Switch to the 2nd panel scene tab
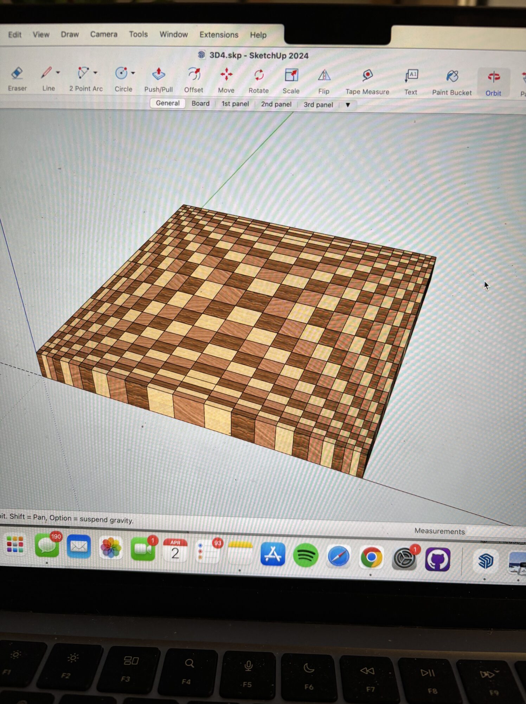The height and width of the screenshot is (704, 526). [x=276, y=104]
